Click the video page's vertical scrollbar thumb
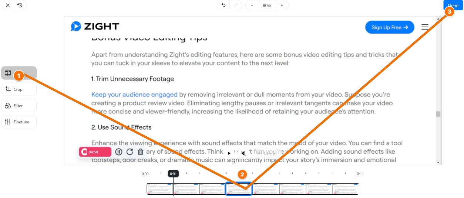Image resolution: width=464 pixels, height=198 pixels. [438, 114]
